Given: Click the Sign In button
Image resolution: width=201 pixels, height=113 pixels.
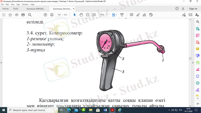Looking at the screenshot, I should [x=193, y=9].
